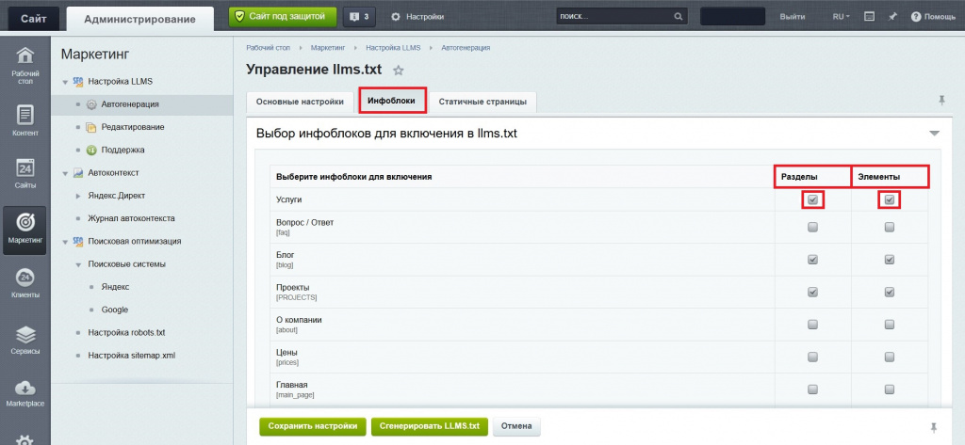The width and height of the screenshot is (965, 445).
Task: Click the Сгенерировать LLMS.txt button
Action: (429, 426)
